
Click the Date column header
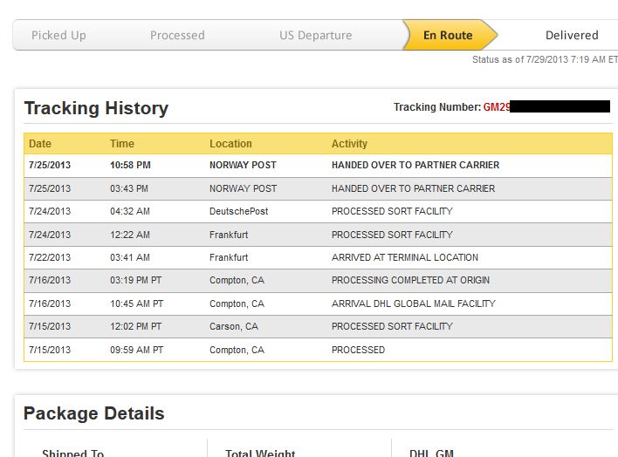coord(40,143)
